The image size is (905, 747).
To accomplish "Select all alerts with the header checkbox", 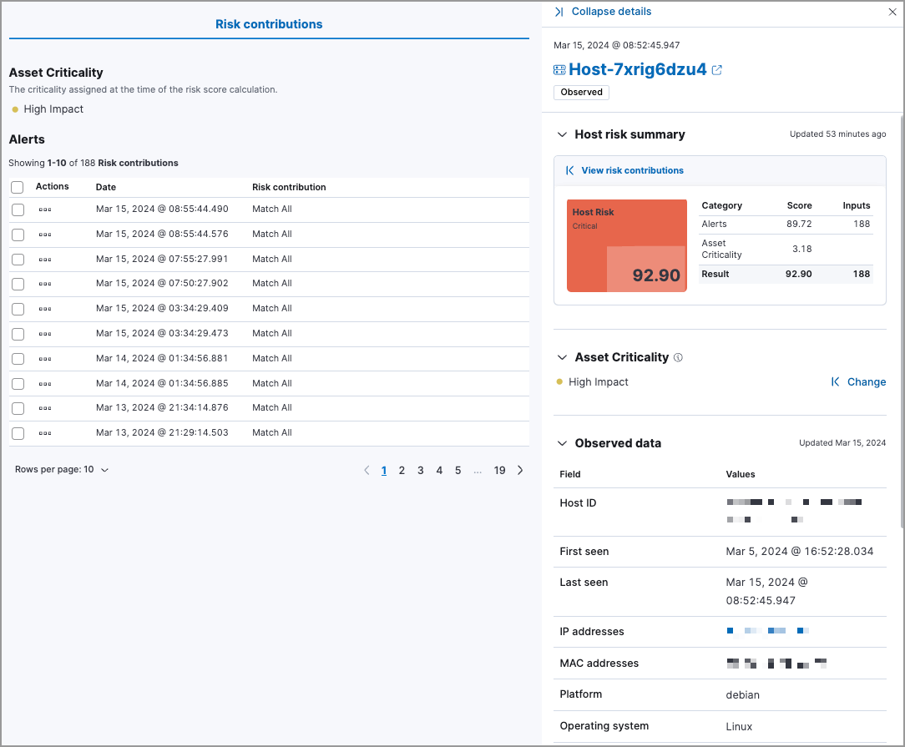I will (x=17, y=187).
